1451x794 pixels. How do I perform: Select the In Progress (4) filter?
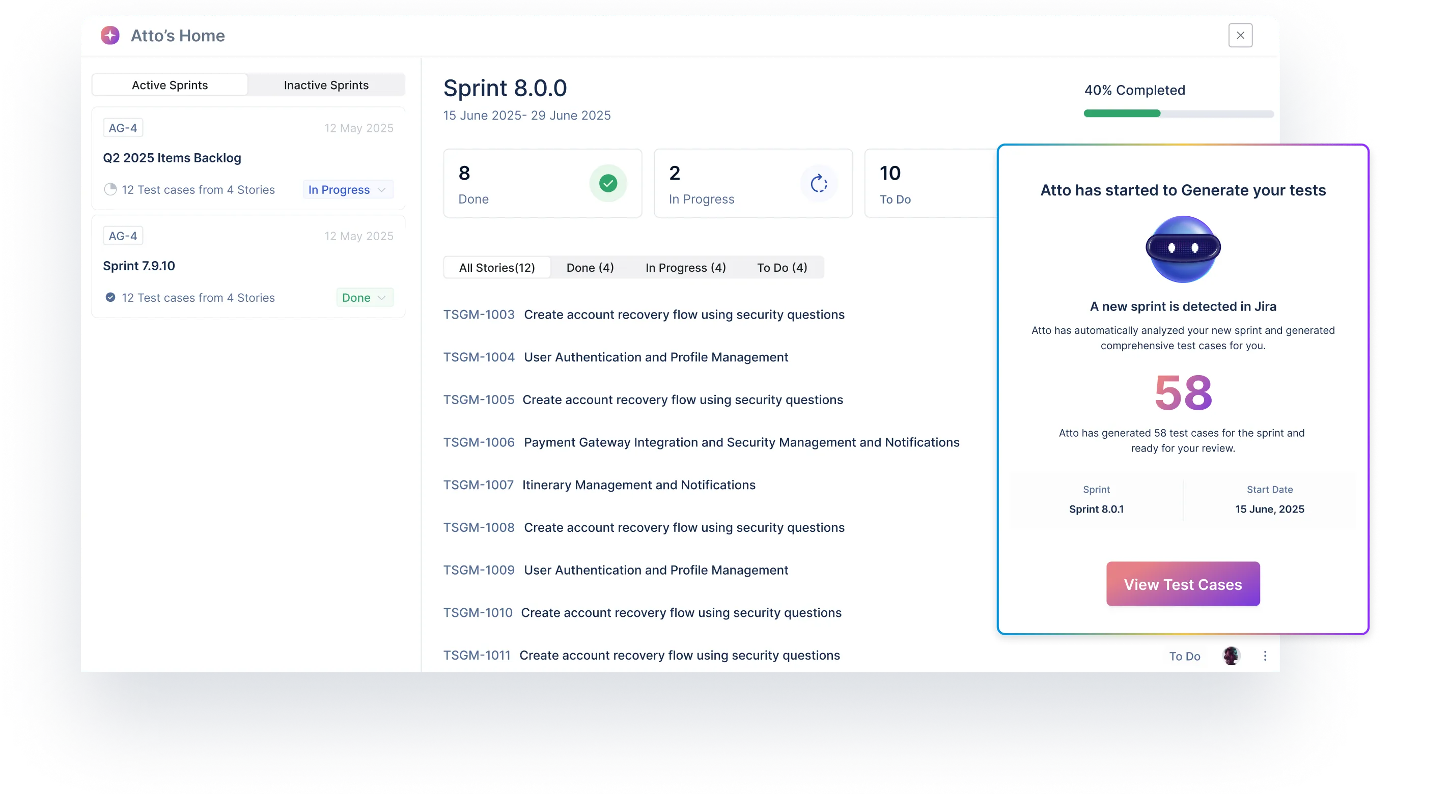685,267
